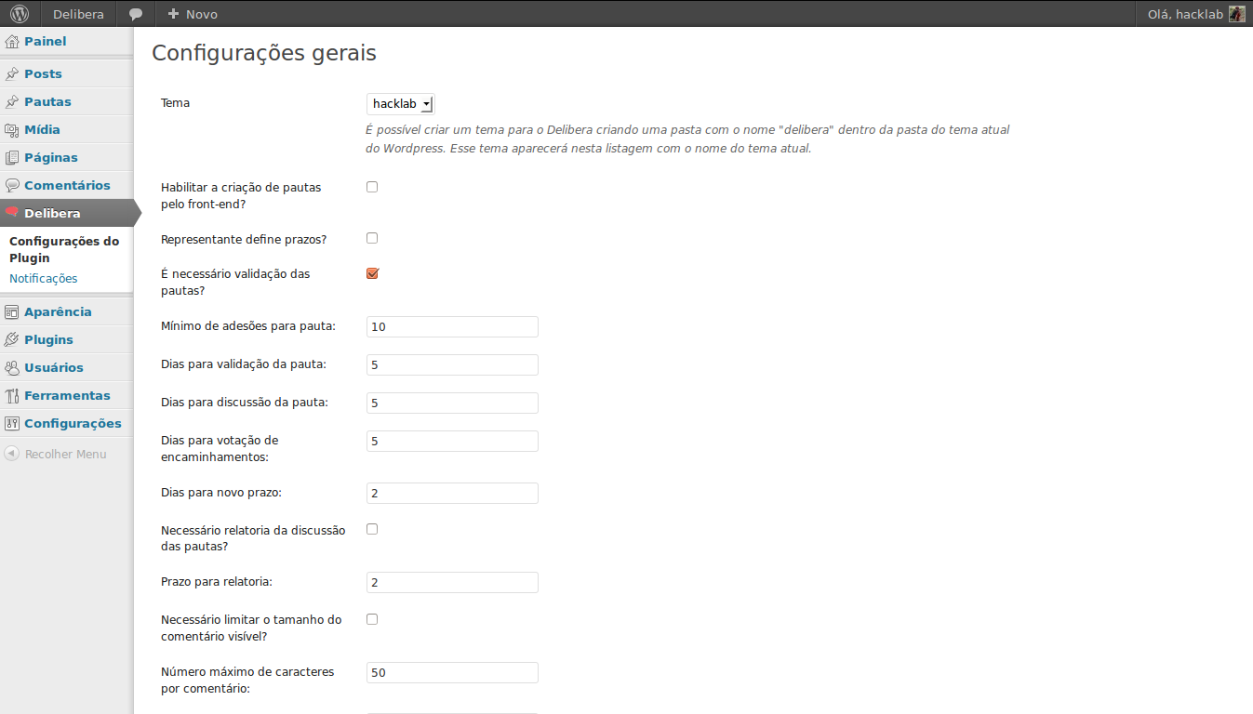Focus 'Número máximo de caracteres' field
1253x714 pixels.
pyautogui.click(x=452, y=672)
